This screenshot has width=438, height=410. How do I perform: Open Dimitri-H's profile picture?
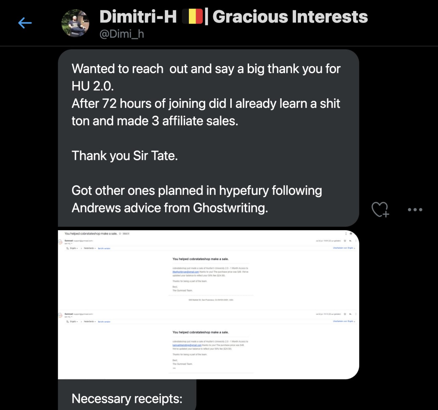pyautogui.click(x=75, y=23)
